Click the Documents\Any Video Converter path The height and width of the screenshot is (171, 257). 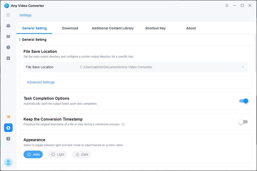point(116,67)
